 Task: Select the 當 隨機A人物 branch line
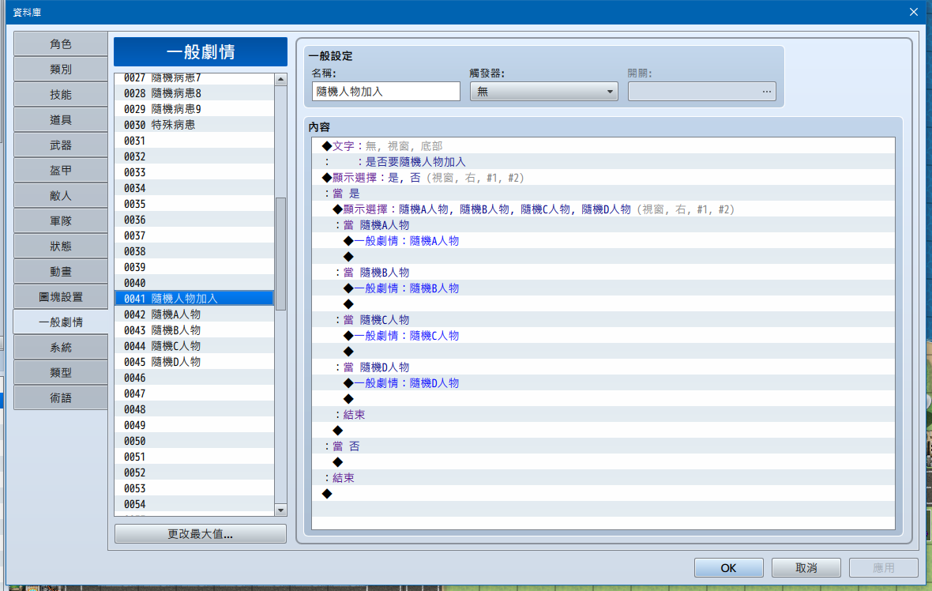coord(603,224)
